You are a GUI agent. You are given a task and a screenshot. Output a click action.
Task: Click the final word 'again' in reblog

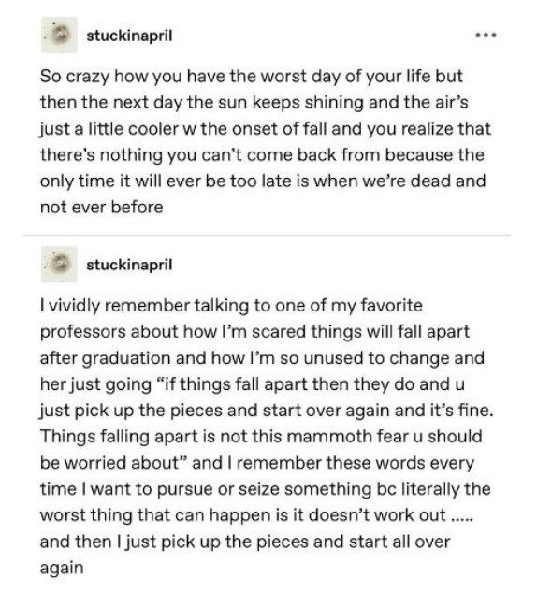[x=62, y=569]
